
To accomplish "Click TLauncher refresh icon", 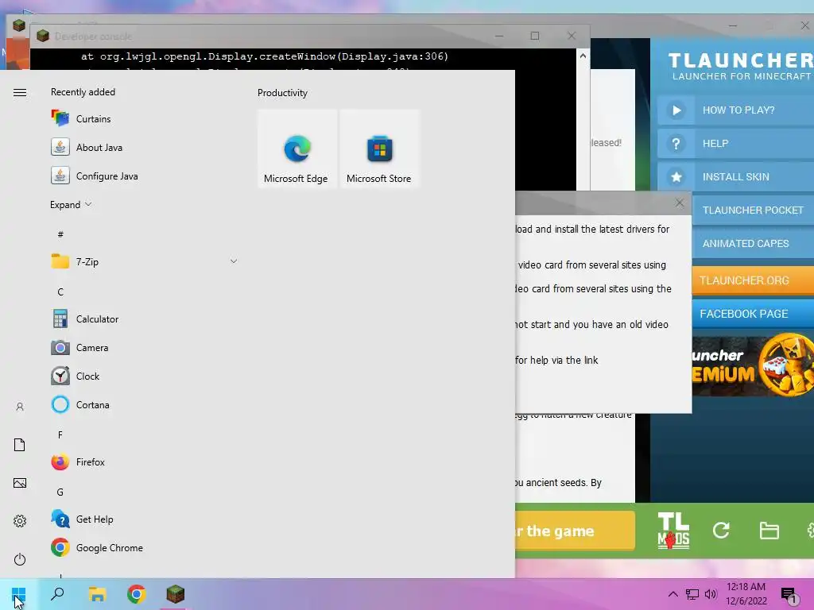I will pyautogui.click(x=721, y=530).
